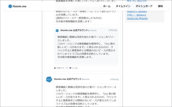Open the ホーム navigation item

tap(107, 6)
